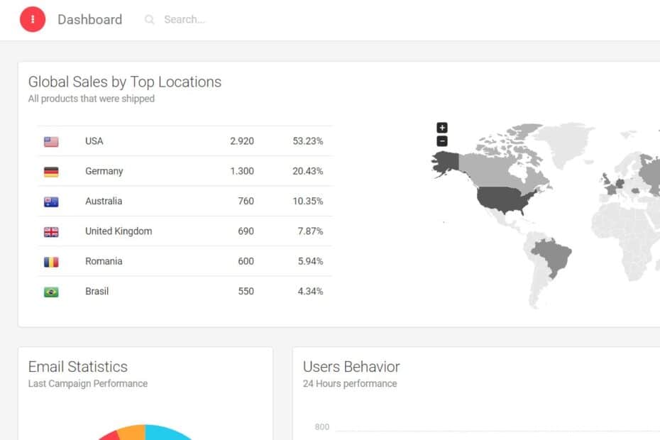Select the Romania country name
660x440 pixels.
[x=104, y=261]
